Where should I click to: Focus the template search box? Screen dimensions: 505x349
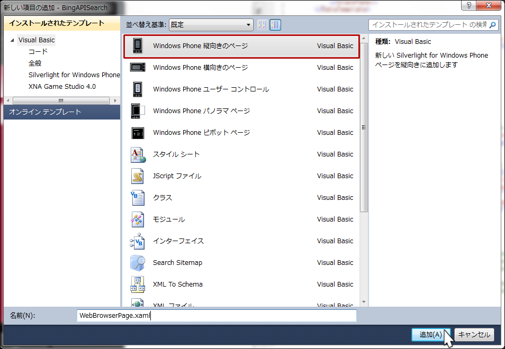(433, 25)
